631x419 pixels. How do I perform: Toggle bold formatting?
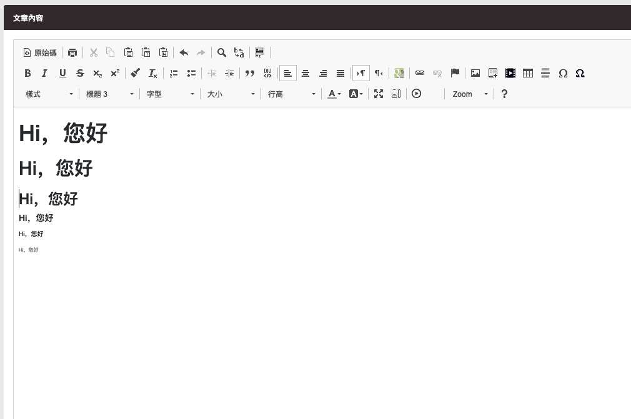click(x=27, y=73)
